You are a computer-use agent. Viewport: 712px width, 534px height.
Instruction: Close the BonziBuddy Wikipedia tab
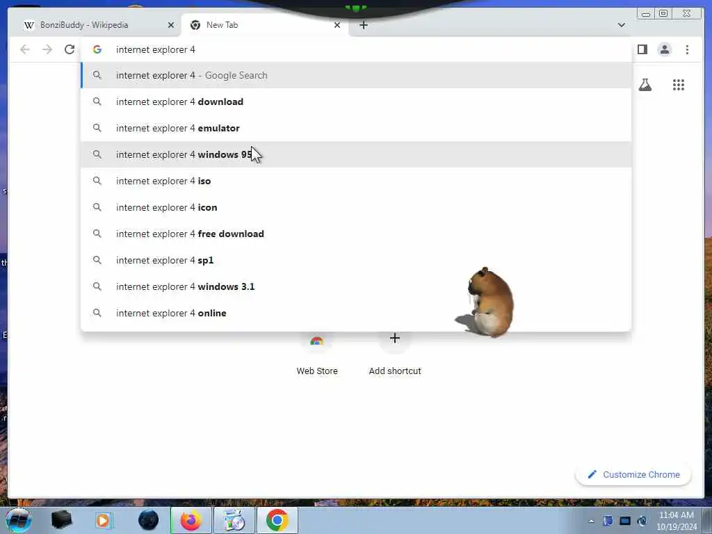pyautogui.click(x=171, y=25)
